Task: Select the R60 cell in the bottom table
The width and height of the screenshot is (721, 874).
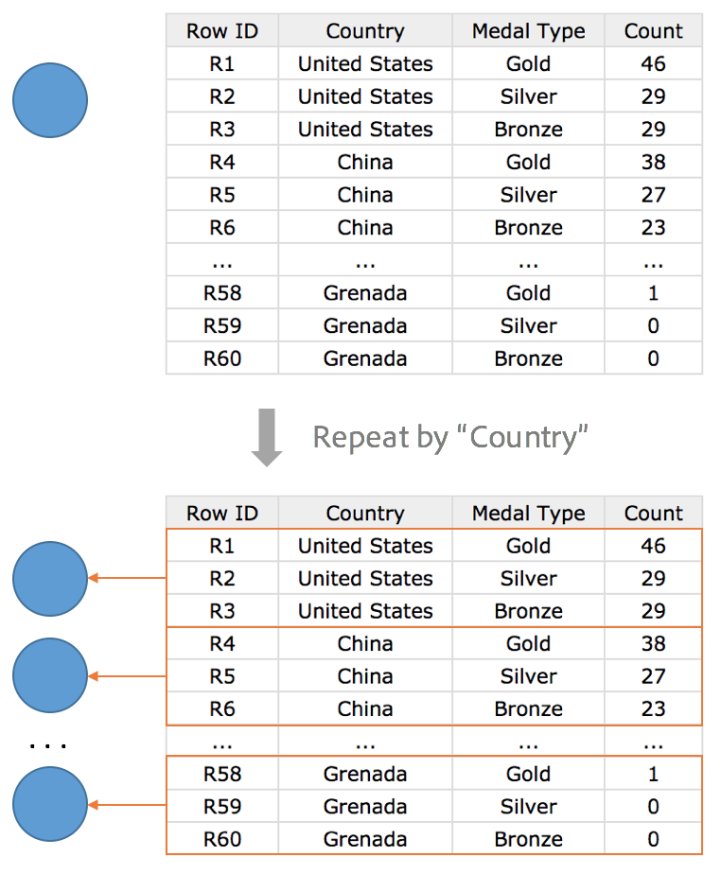Action: point(222,839)
